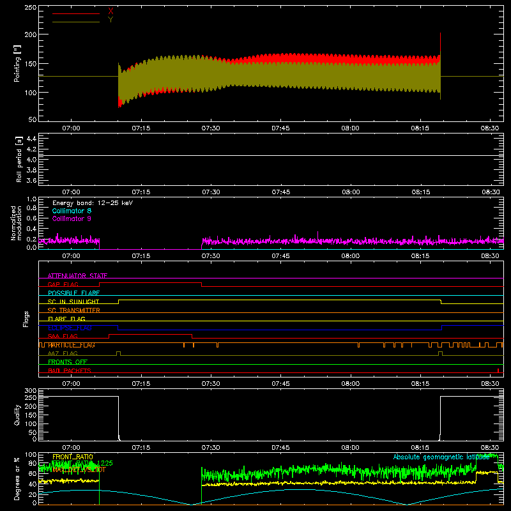The image size is (511, 511).
Task: Select the olive Y legend letter
Action: pos(111,20)
